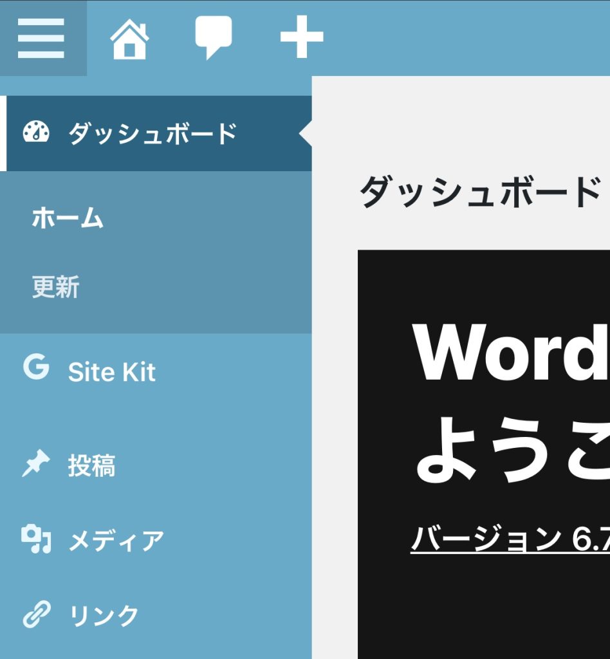
Task: Open the リンク menu label
Action: click(104, 616)
